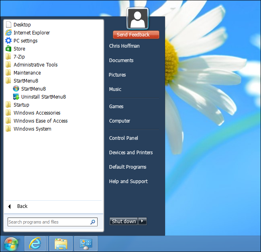The height and width of the screenshot is (252, 261).
Task: Open Computer from the right pane
Action: point(120,121)
